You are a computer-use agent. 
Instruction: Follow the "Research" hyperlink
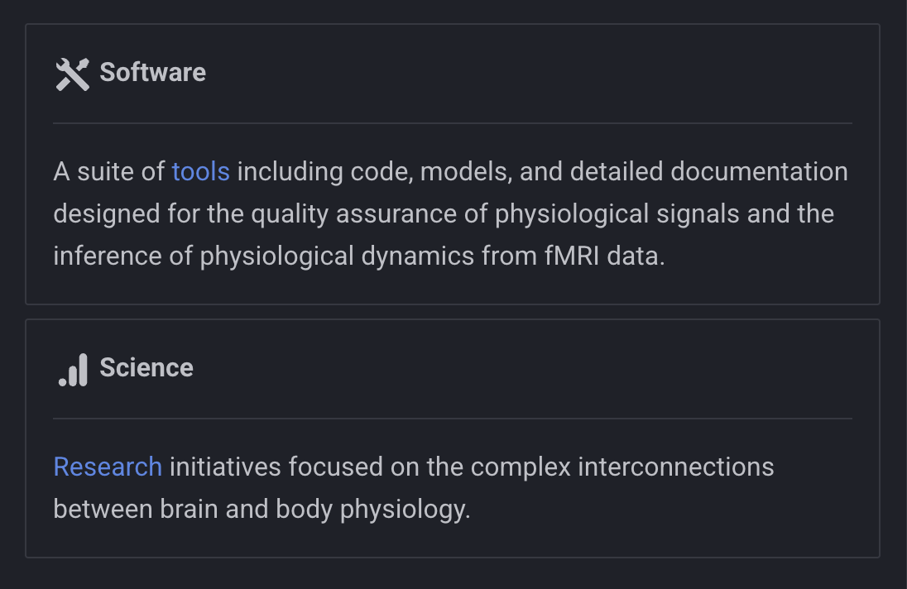click(108, 467)
